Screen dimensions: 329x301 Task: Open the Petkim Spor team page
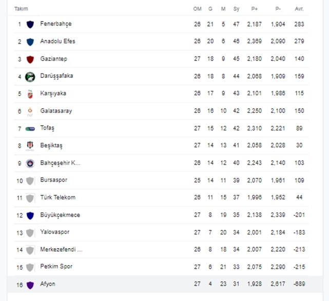click(x=56, y=267)
